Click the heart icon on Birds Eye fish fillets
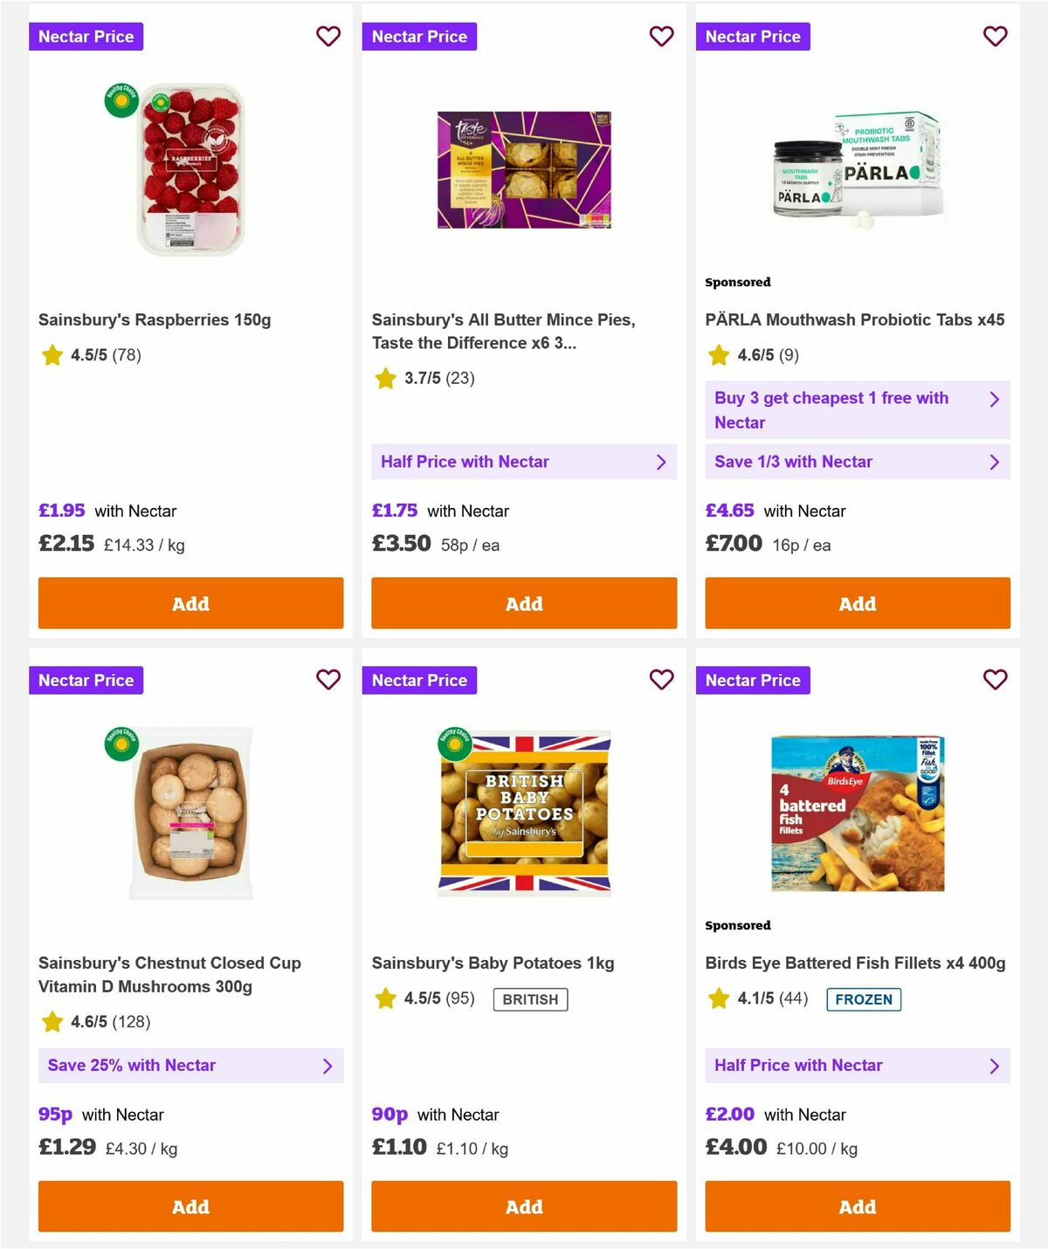The width and height of the screenshot is (1048, 1249). [x=995, y=680]
